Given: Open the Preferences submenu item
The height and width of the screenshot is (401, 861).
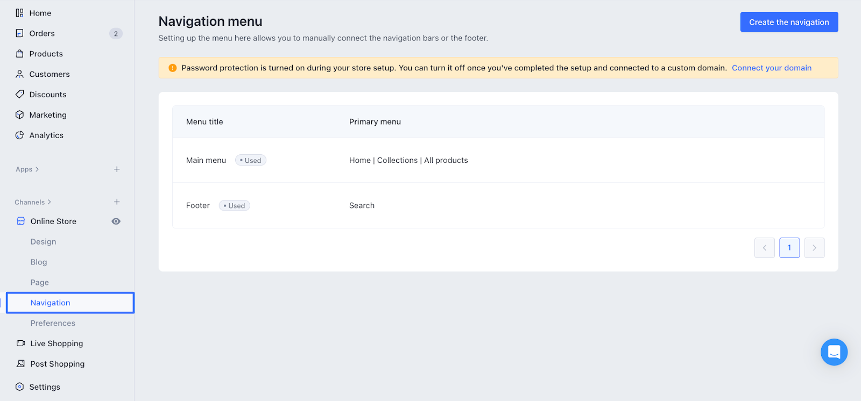Looking at the screenshot, I should 53,323.
